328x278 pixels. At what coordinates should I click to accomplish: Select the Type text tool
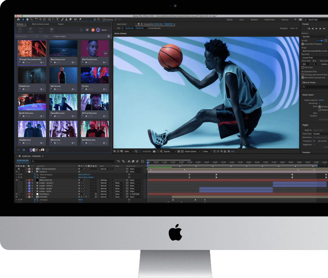click(57, 20)
